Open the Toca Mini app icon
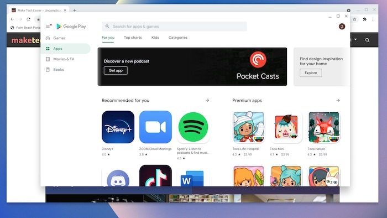This screenshot has height=218, width=387. [286, 127]
